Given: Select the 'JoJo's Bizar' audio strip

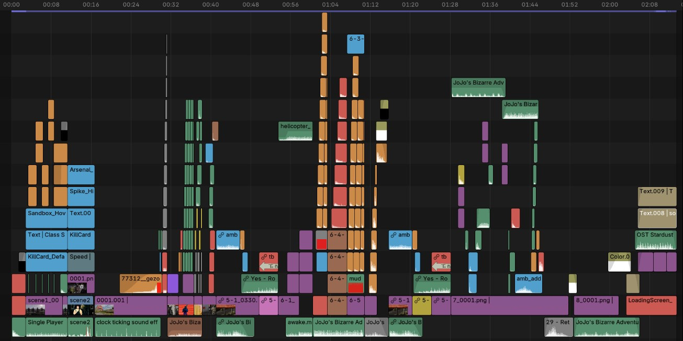Looking at the screenshot, I should pos(520,110).
